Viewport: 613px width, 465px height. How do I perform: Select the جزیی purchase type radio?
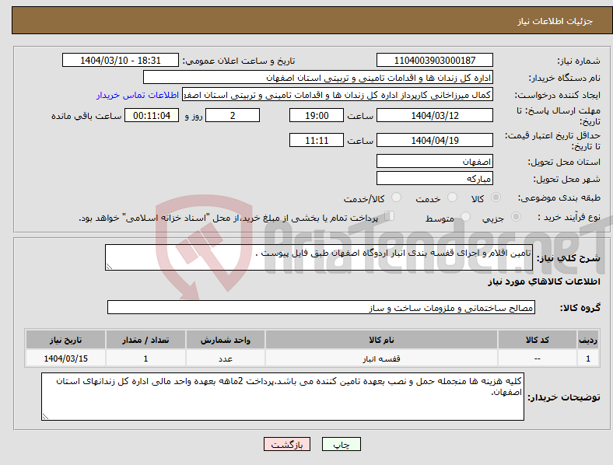pos(516,216)
